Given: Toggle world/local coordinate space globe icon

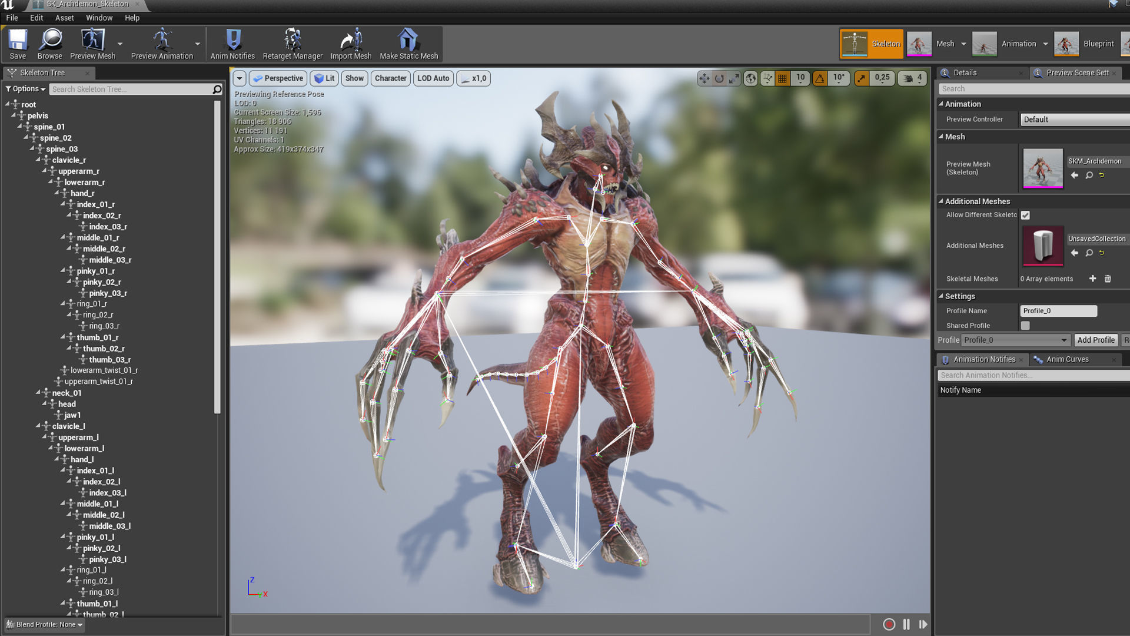Looking at the screenshot, I should 750,78.
